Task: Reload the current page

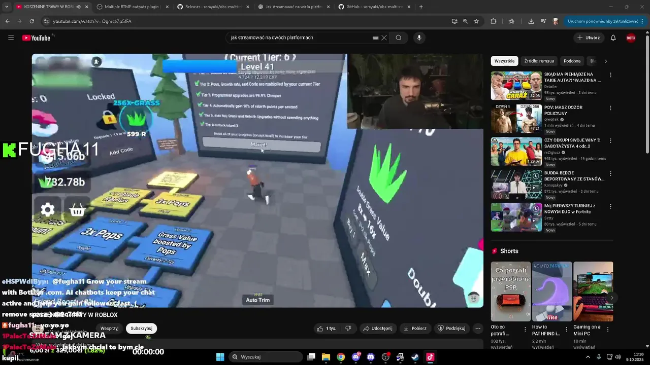Action: pyautogui.click(x=31, y=21)
